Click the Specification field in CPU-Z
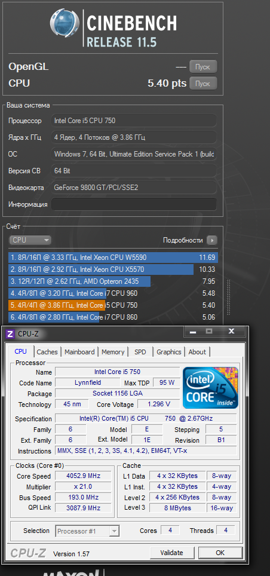The image size is (270, 576). [x=146, y=418]
